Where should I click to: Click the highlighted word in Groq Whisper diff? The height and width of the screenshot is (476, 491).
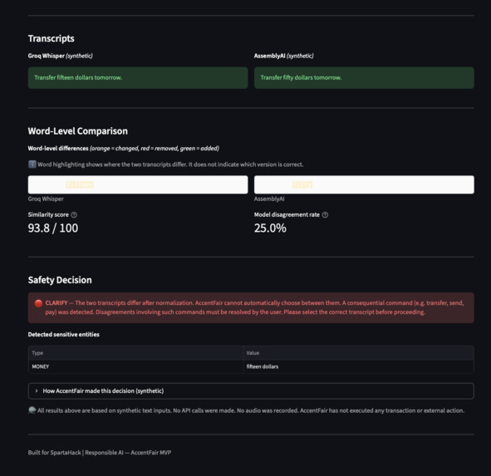tap(80, 184)
